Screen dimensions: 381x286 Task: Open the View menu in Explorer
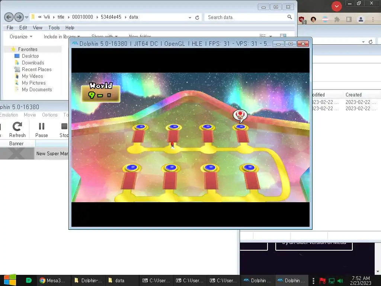(38, 28)
